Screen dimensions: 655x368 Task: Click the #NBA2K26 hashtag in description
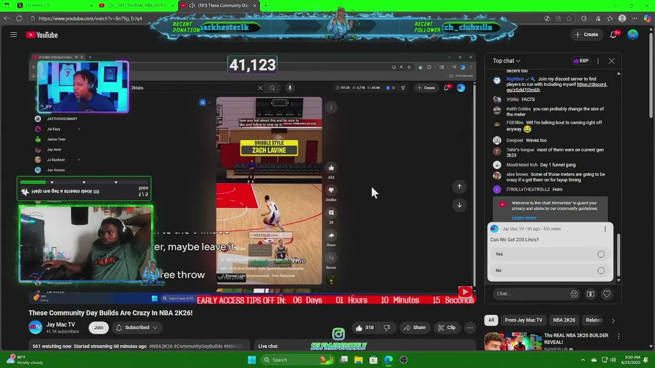click(161, 346)
